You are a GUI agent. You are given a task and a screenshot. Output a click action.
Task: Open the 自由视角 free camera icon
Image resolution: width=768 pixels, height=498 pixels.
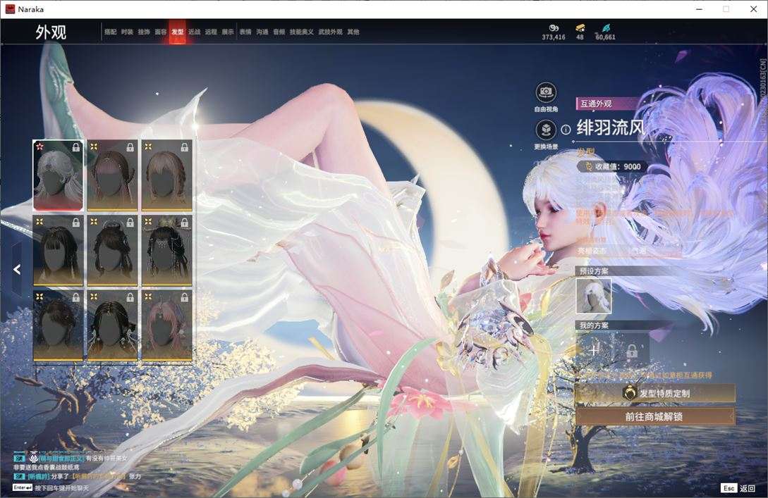tap(546, 92)
